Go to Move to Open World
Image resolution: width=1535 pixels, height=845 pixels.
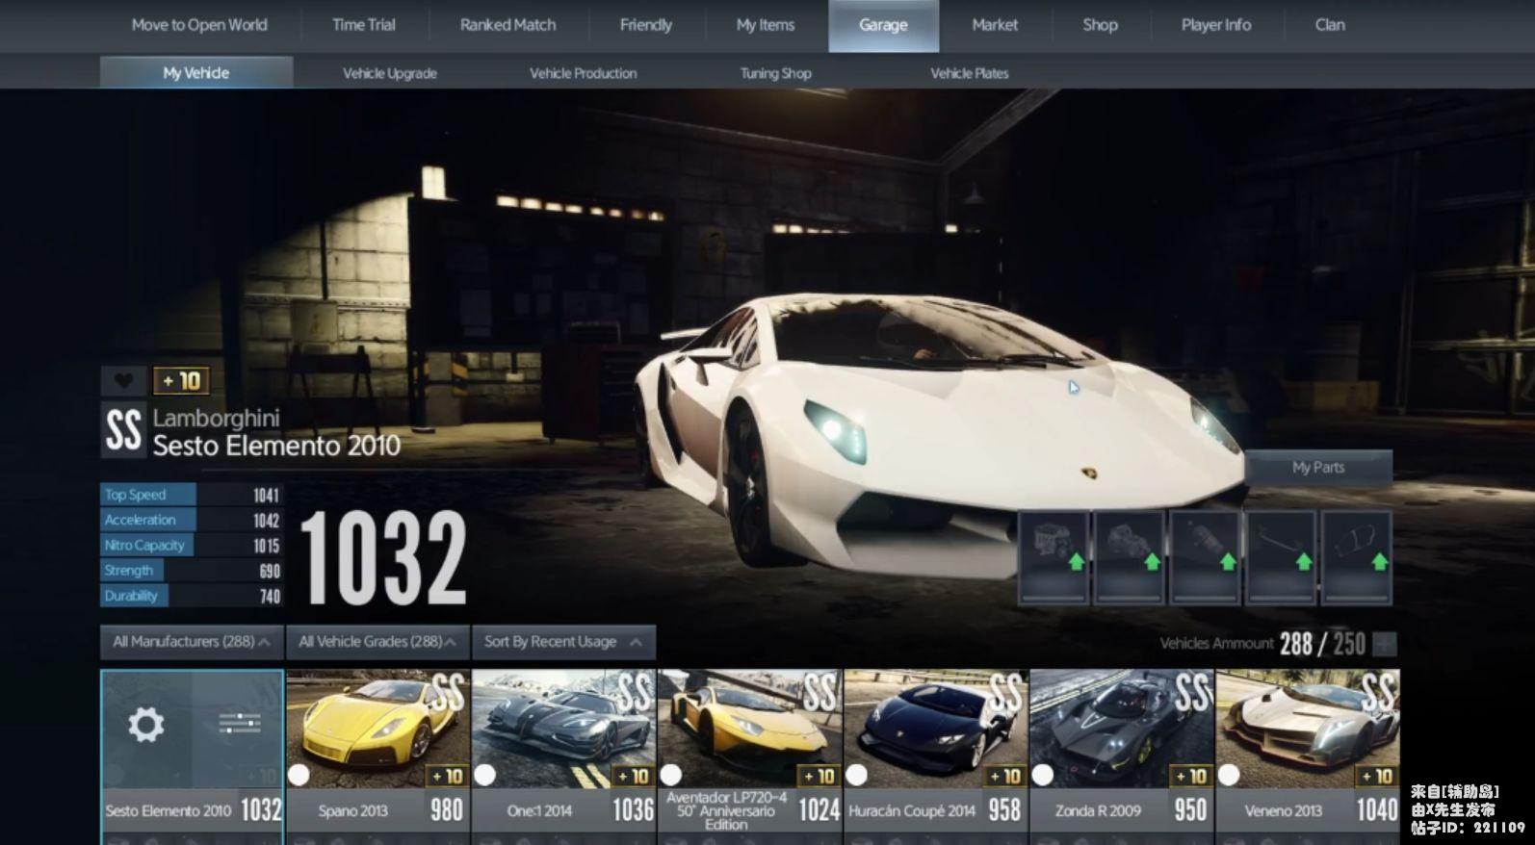click(x=199, y=25)
